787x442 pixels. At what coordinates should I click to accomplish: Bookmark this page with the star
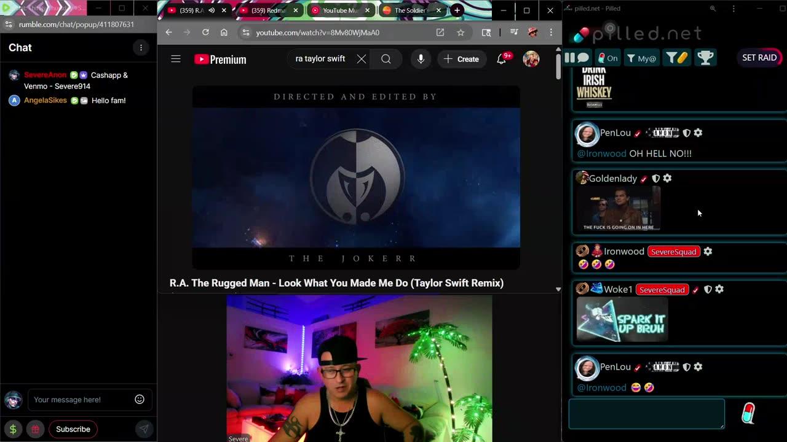[x=461, y=33]
